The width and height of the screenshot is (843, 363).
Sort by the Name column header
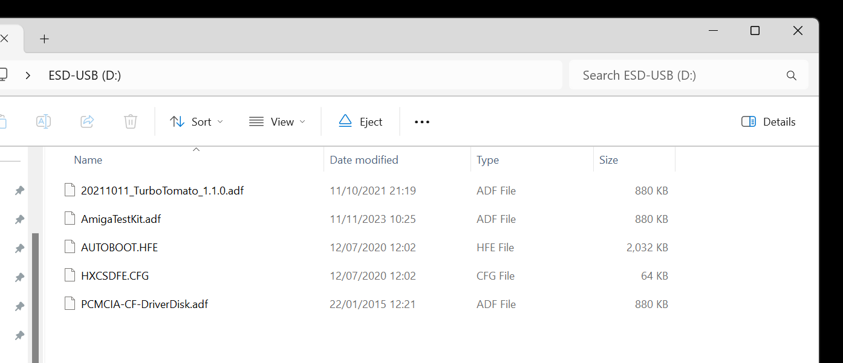pos(88,160)
